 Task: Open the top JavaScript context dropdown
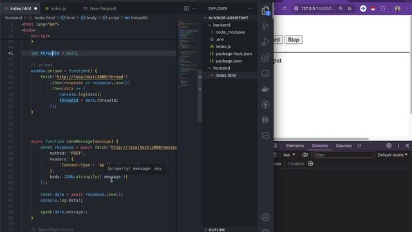[x=289, y=155]
